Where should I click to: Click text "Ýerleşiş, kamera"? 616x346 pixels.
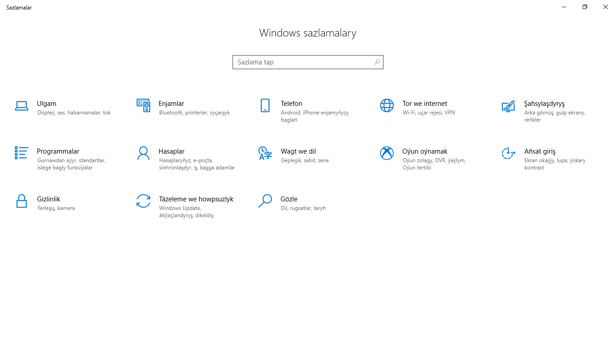pyautogui.click(x=56, y=208)
